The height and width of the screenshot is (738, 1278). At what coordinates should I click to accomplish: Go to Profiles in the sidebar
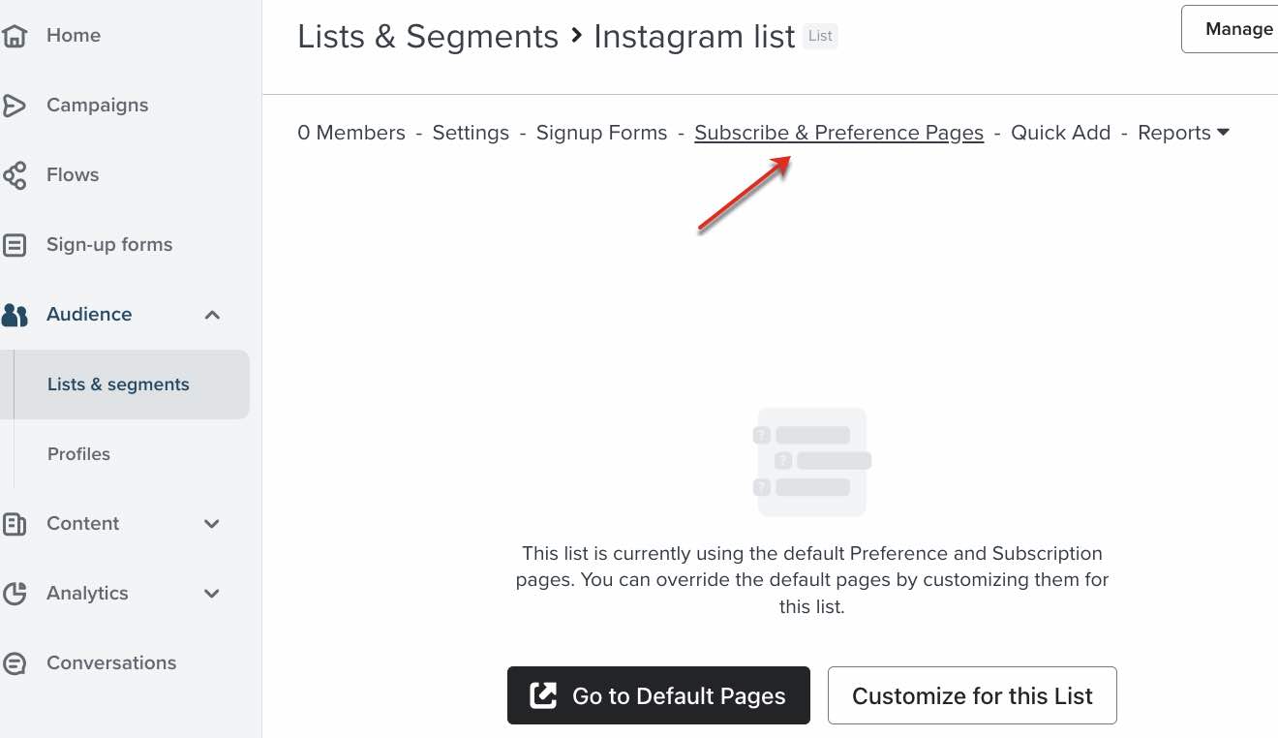(x=78, y=453)
